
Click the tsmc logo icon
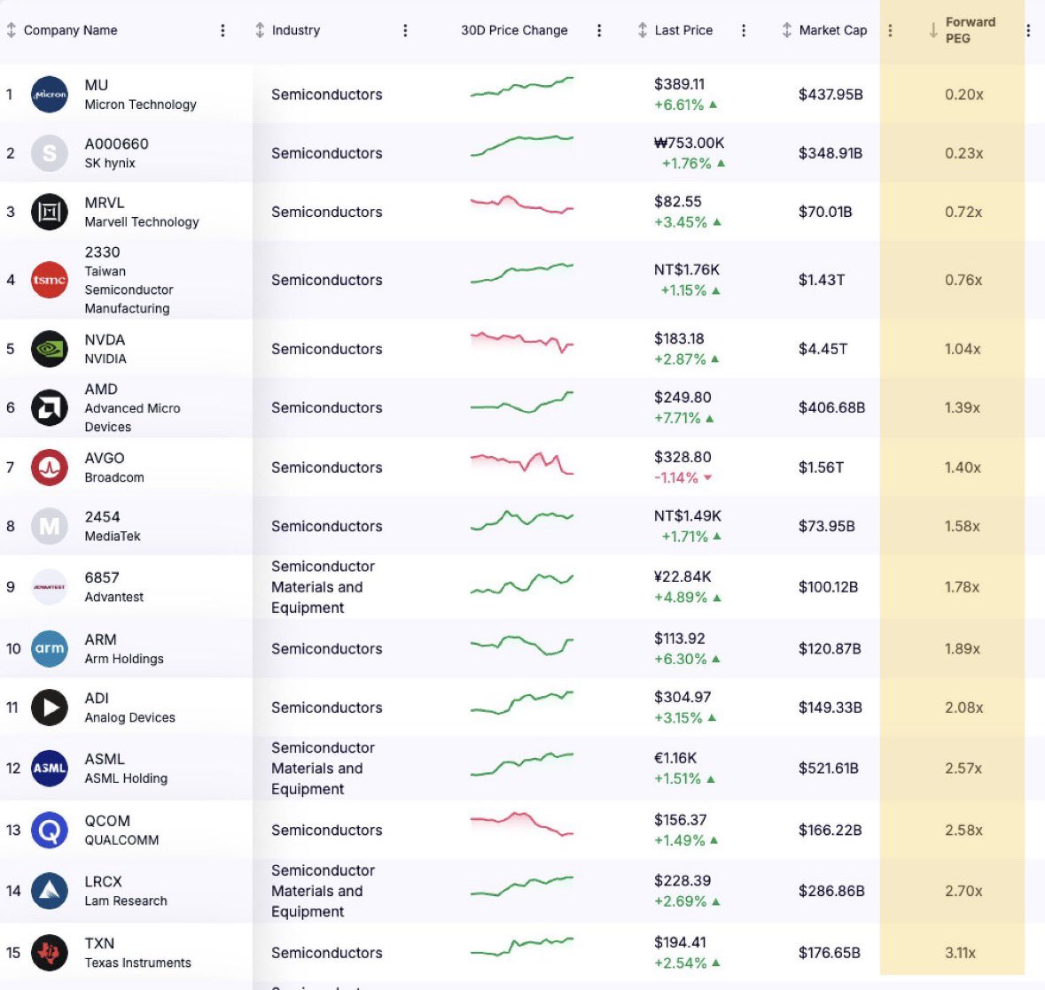[x=50, y=280]
